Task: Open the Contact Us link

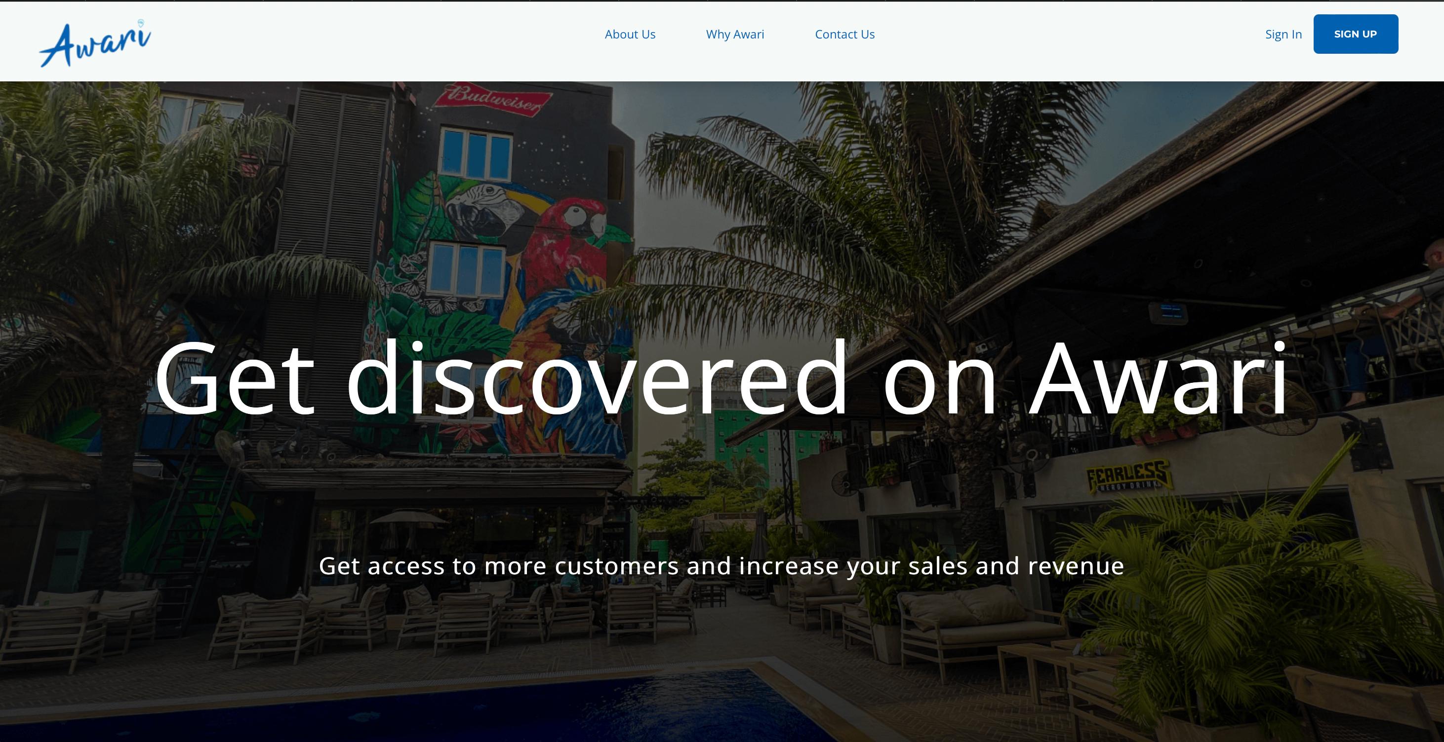Action: (x=845, y=34)
